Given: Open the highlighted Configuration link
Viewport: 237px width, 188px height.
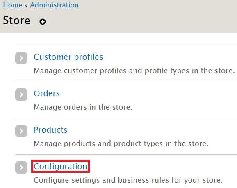Looking at the screenshot, I should pos(60,166).
